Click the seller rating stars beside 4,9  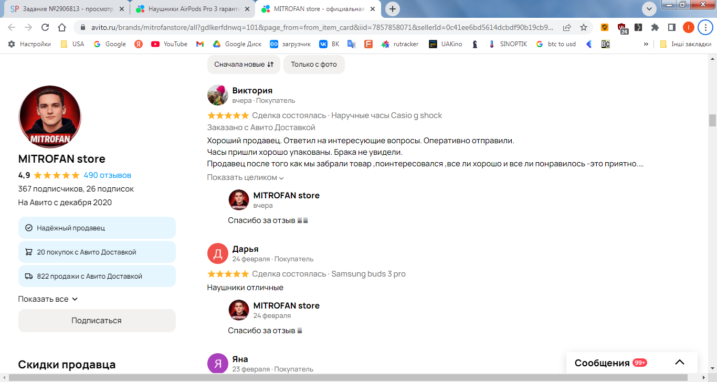tap(57, 175)
